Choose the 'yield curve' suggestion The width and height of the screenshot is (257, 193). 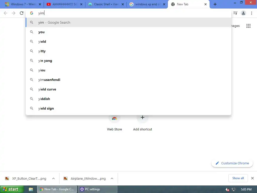[128, 89]
